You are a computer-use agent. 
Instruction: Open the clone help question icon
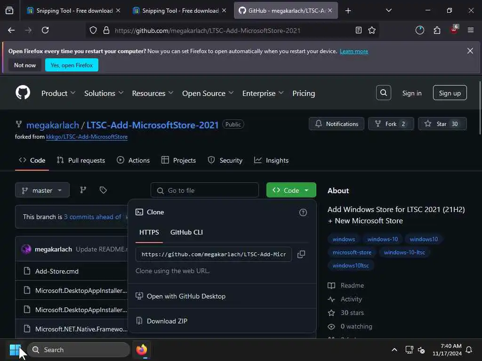point(303,212)
